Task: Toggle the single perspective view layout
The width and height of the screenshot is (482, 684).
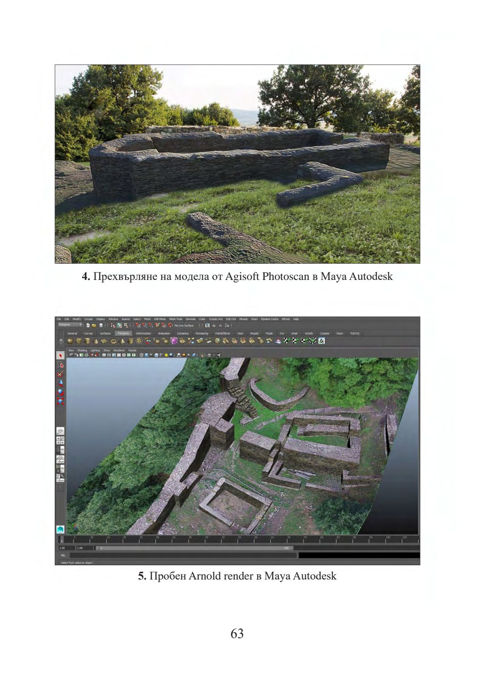Action: coord(60,431)
